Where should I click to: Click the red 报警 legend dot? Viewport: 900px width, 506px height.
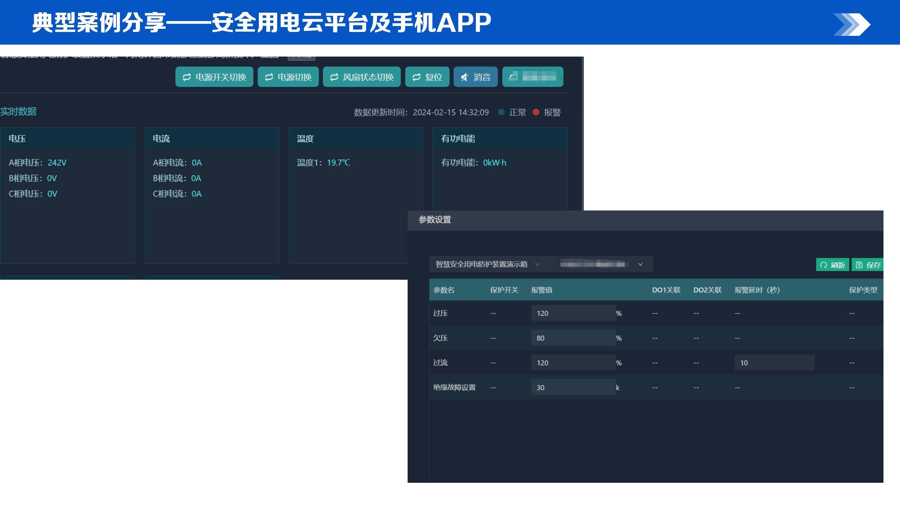coord(536,112)
